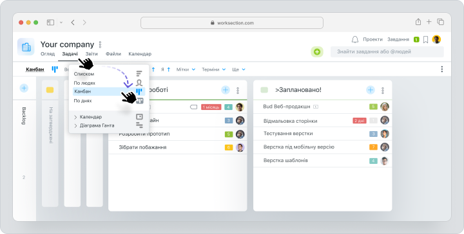
Task: Open task Тестування верстки
Action: tap(288, 134)
